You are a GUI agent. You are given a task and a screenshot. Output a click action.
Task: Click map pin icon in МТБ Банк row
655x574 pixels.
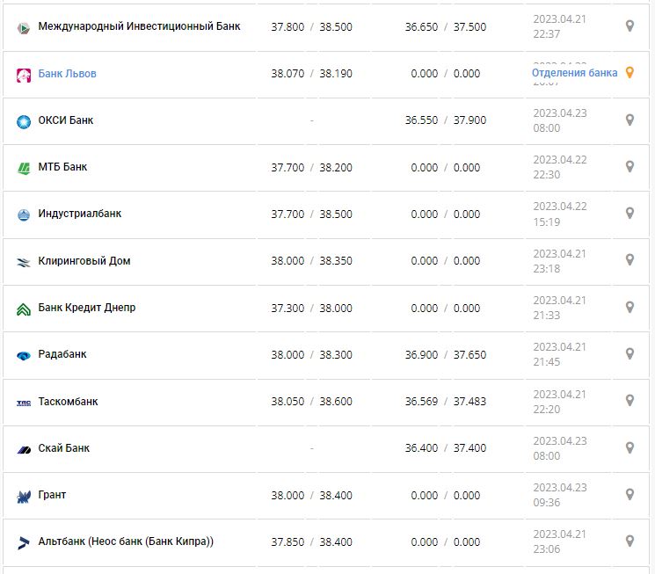click(630, 166)
